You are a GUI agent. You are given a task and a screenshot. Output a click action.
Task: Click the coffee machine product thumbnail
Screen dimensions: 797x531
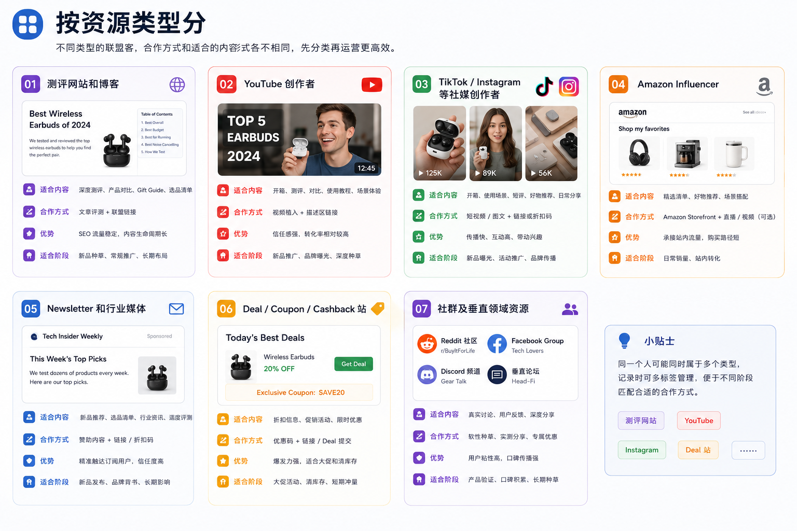[687, 153]
